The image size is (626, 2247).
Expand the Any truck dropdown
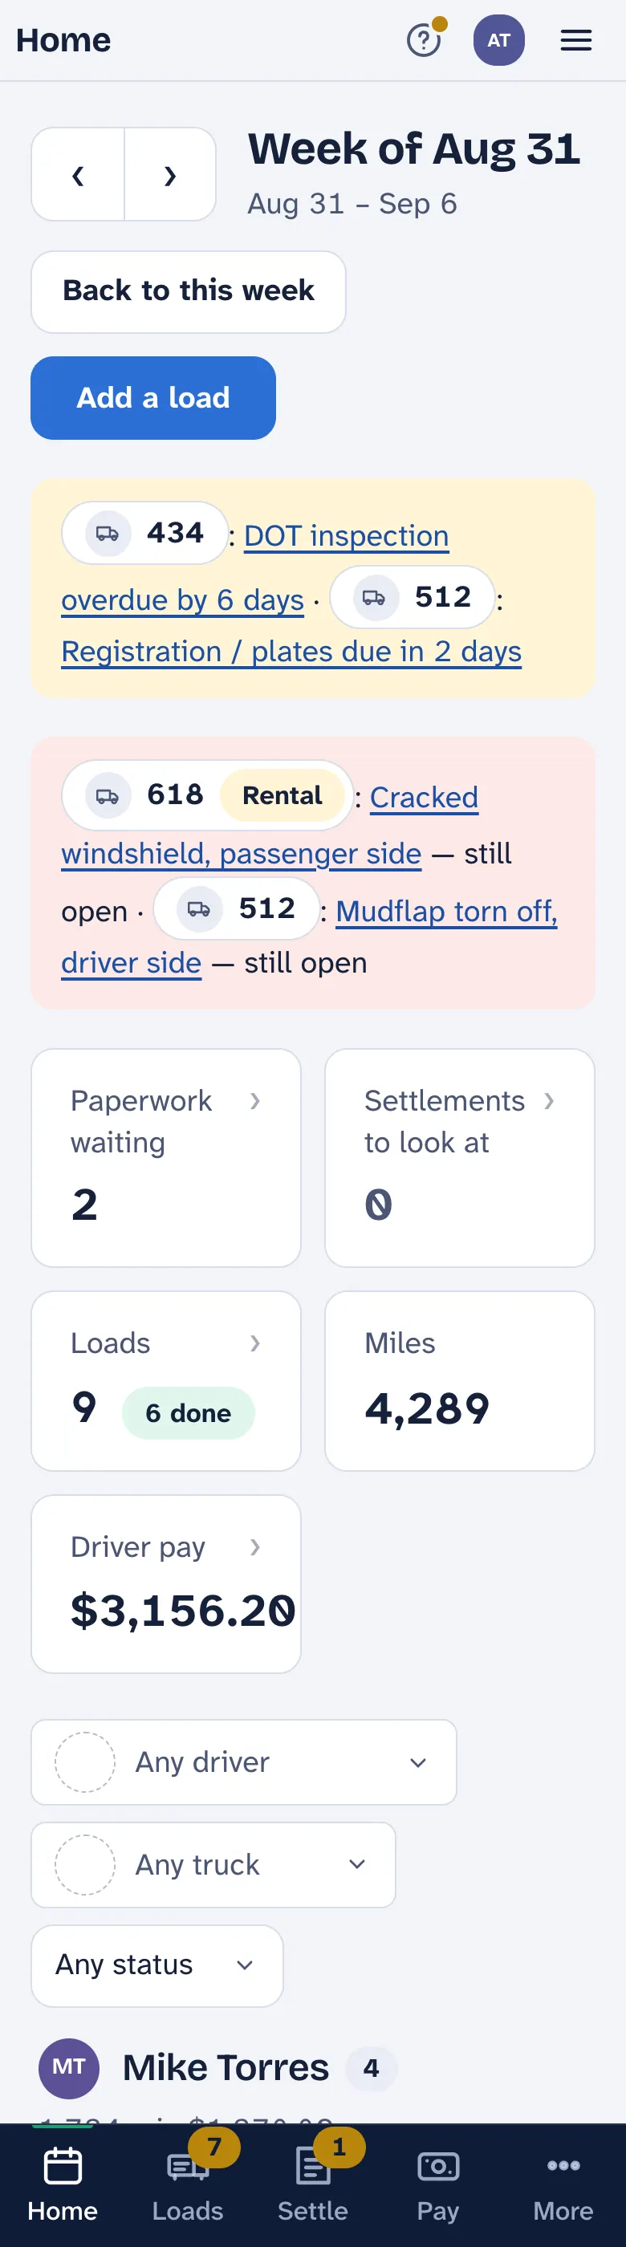click(x=213, y=1864)
